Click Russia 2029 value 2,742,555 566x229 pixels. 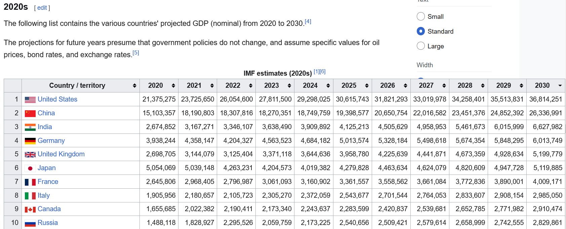pyautogui.click(x=509, y=223)
